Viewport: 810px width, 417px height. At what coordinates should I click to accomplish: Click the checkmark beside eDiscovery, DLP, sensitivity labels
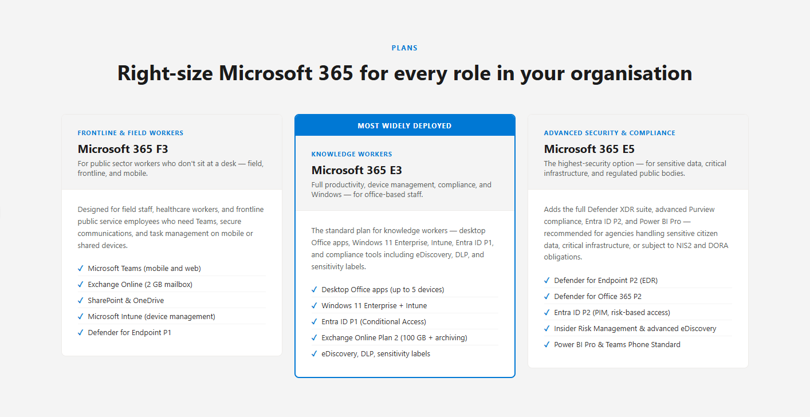[314, 353]
